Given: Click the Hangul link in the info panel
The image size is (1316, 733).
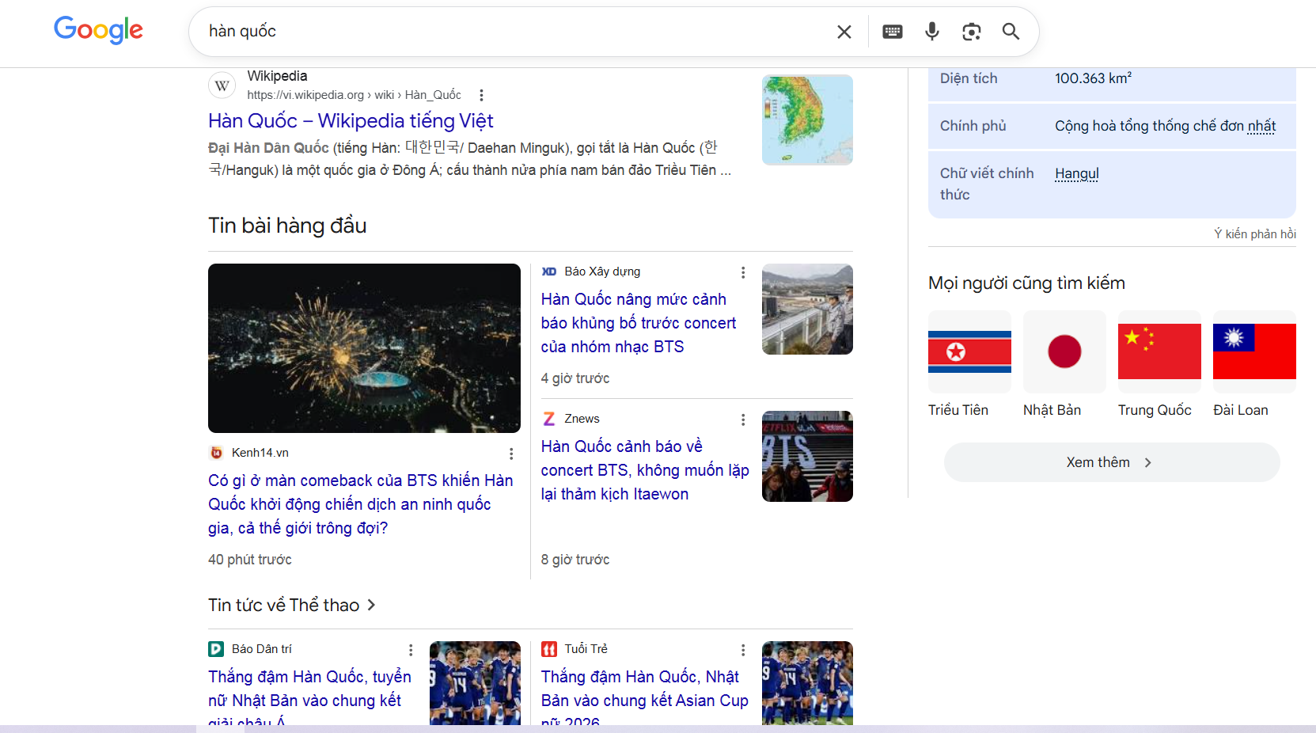Looking at the screenshot, I should 1076,173.
